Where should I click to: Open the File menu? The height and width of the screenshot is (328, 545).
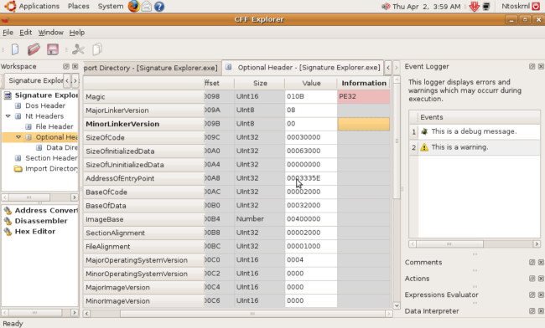click(x=8, y=33)
